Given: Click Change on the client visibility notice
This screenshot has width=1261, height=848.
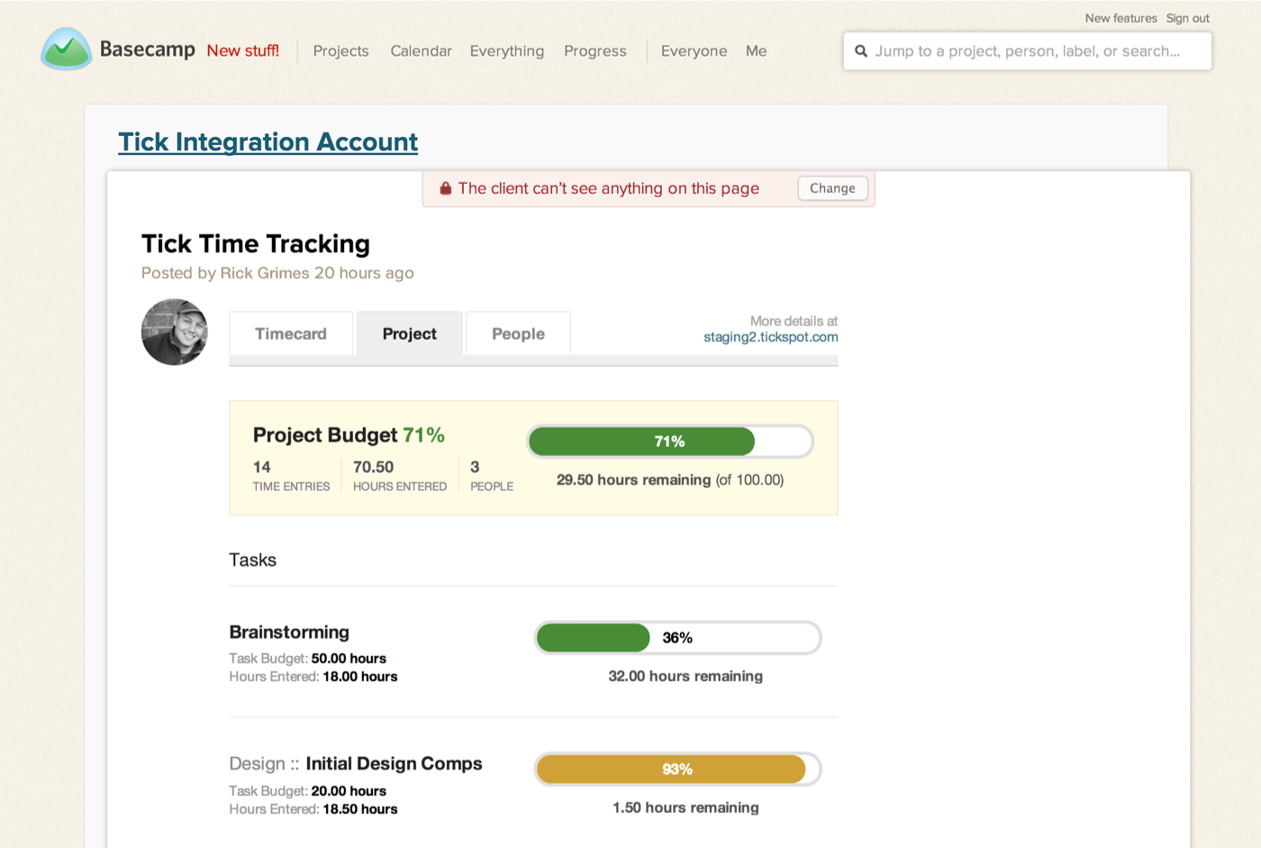Looking at the screenshot, I should click(x=831, y=188).
